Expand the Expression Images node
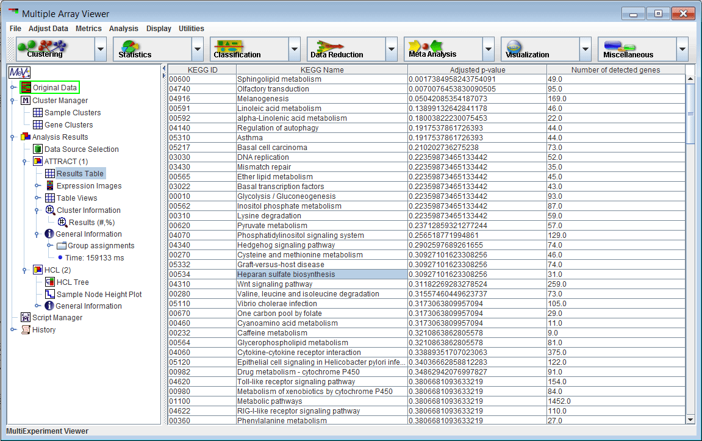The height and width of the screenshot is (441, 702). [x=37, y=186]
